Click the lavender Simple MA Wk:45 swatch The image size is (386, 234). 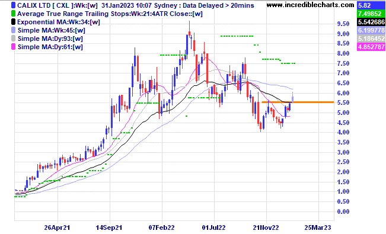coord(13,30)
